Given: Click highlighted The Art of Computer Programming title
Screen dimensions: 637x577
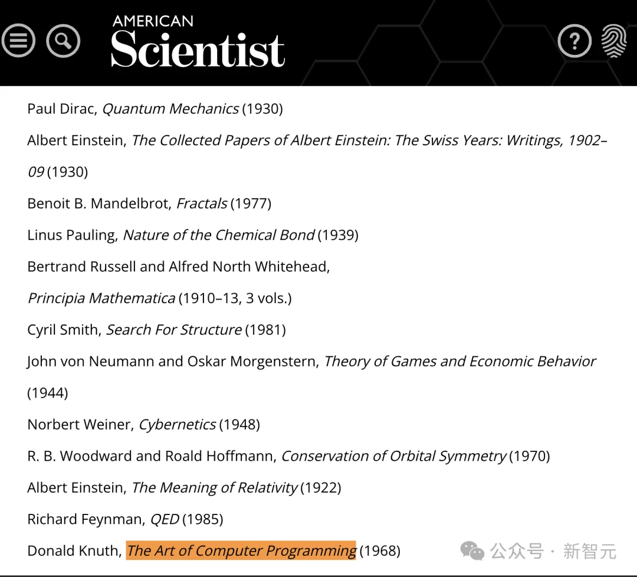Looking at the screenshot, I should 241,551.
